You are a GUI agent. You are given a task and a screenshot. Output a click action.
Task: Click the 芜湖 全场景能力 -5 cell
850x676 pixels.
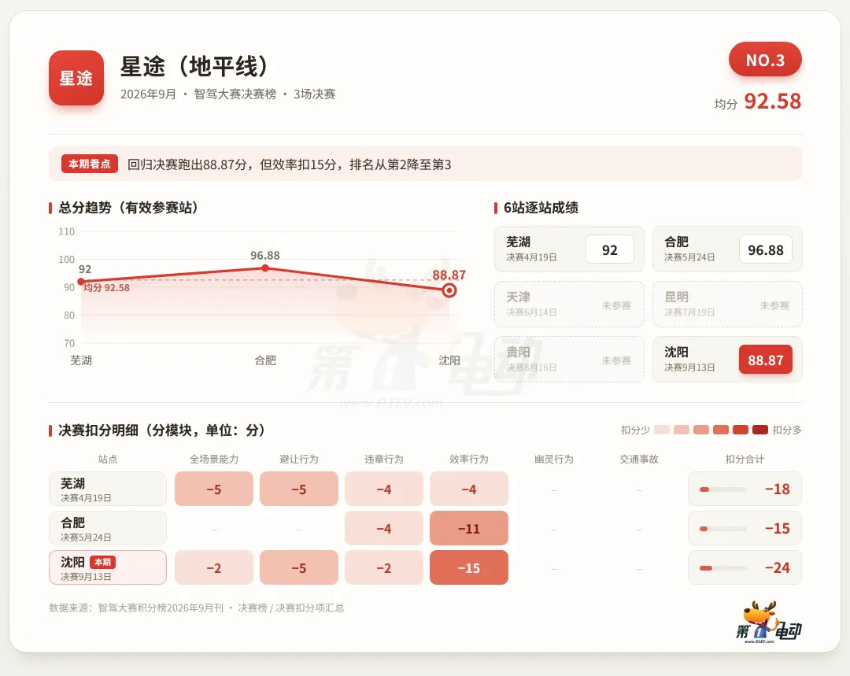point(214,489)
